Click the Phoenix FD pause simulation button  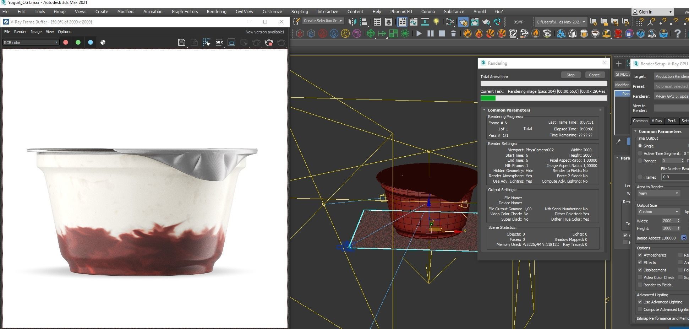[431, 33]
